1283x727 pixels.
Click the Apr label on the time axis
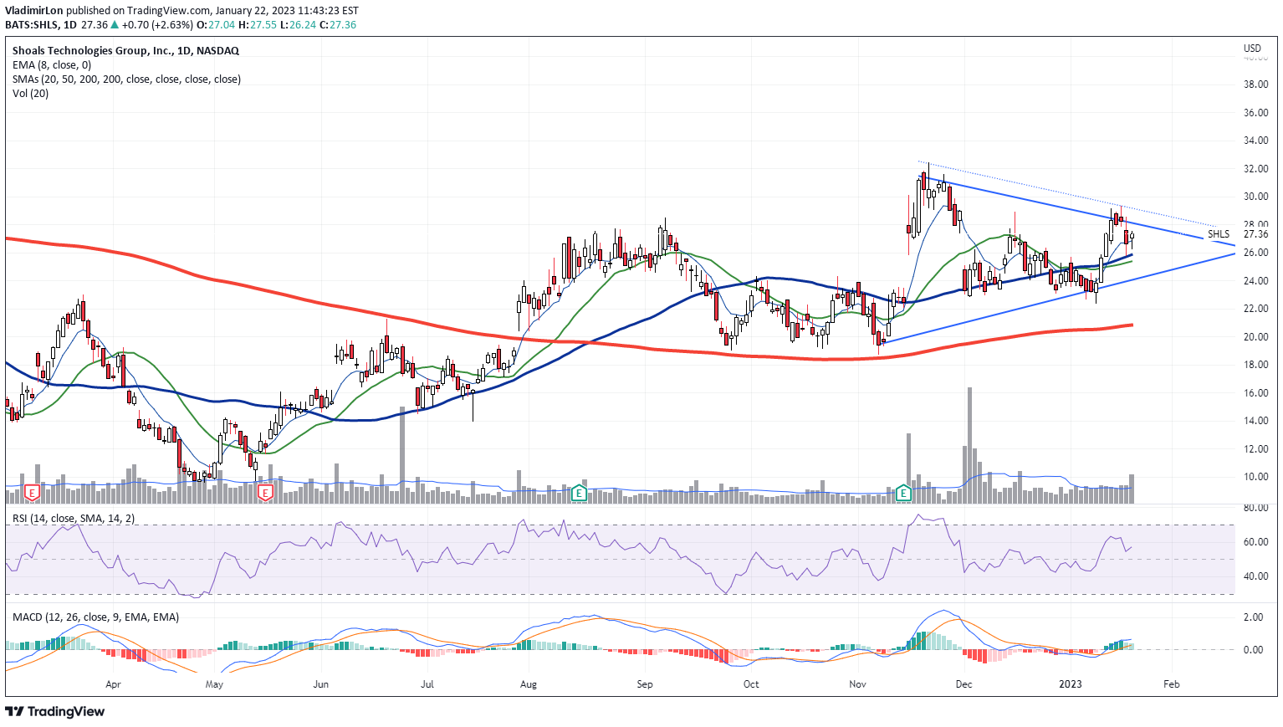pyautogui.click(x=113, y=684)
